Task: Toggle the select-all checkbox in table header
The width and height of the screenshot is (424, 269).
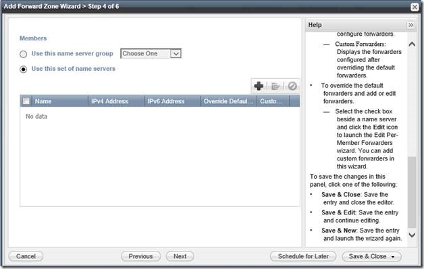Action: (x=26, y=101)
